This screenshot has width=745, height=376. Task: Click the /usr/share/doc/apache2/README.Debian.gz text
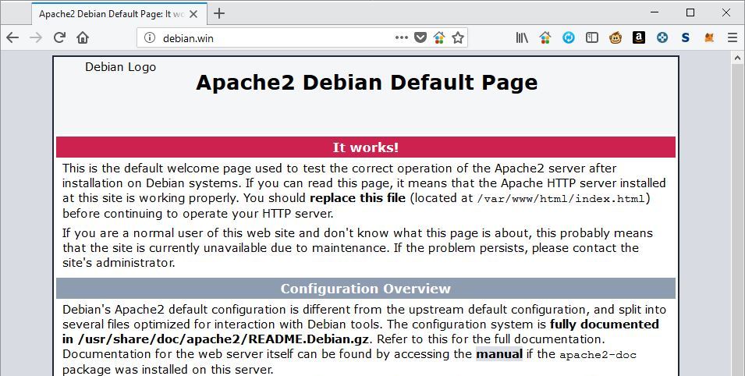(x=222, y=339)
